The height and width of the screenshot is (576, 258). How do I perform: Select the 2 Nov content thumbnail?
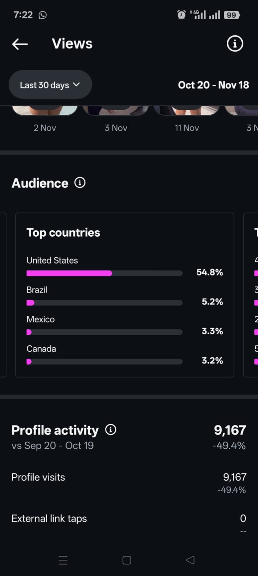click(45, 111)
